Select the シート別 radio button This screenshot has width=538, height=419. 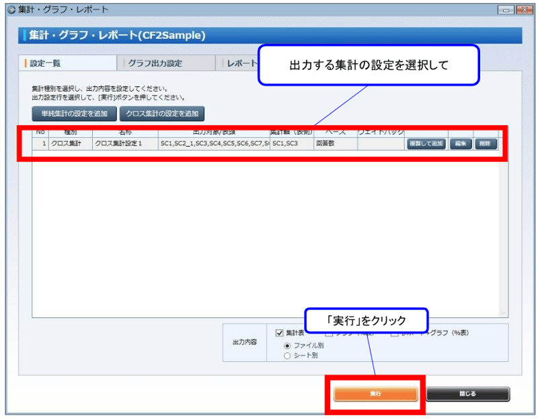point(287,354)
